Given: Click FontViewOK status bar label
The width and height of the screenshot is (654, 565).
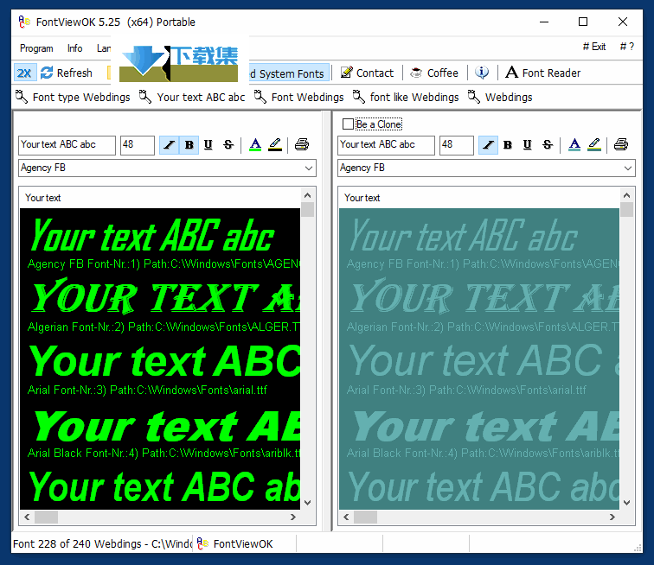Looking at the screenshot, I should (x=243, y=543).
